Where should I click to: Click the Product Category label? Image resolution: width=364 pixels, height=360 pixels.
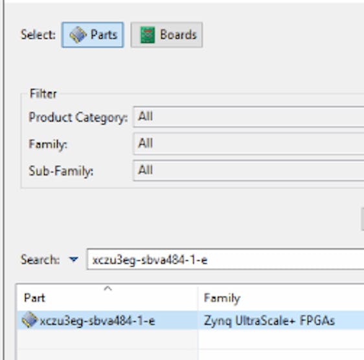pos(78,117)
